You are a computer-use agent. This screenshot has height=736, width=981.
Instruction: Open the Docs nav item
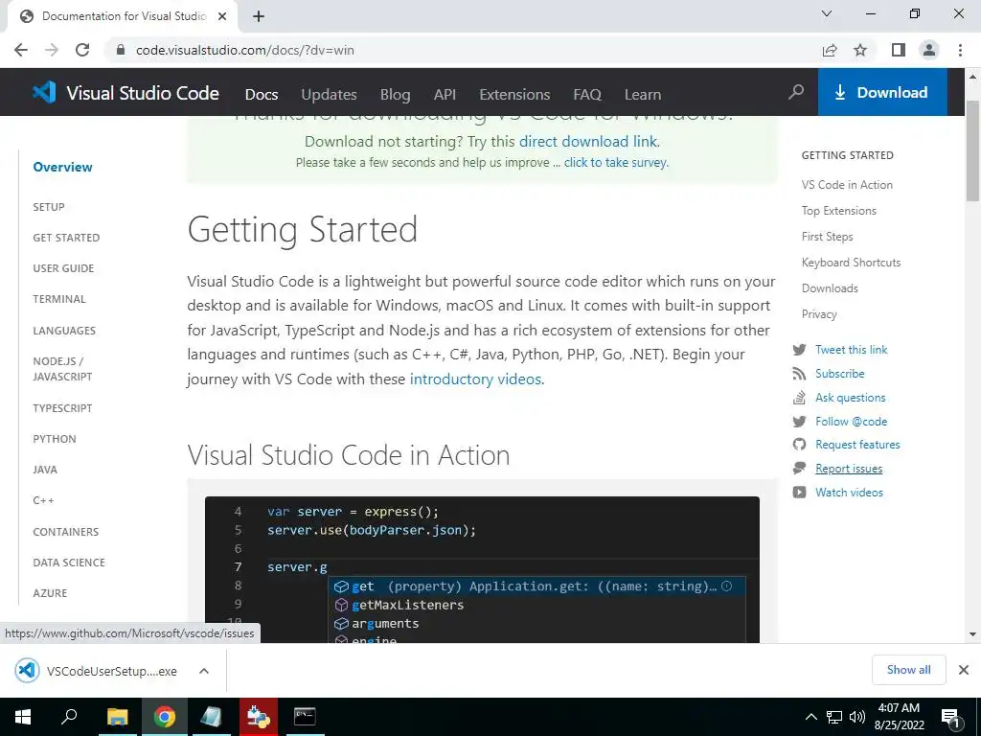[262, 95]
